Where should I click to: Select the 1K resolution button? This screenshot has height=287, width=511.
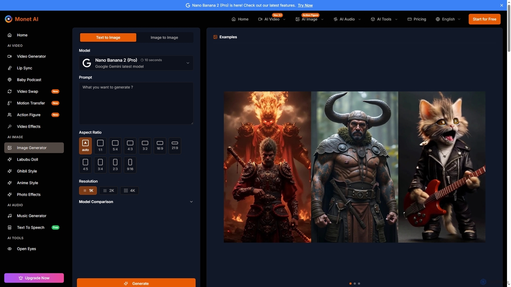88,191
